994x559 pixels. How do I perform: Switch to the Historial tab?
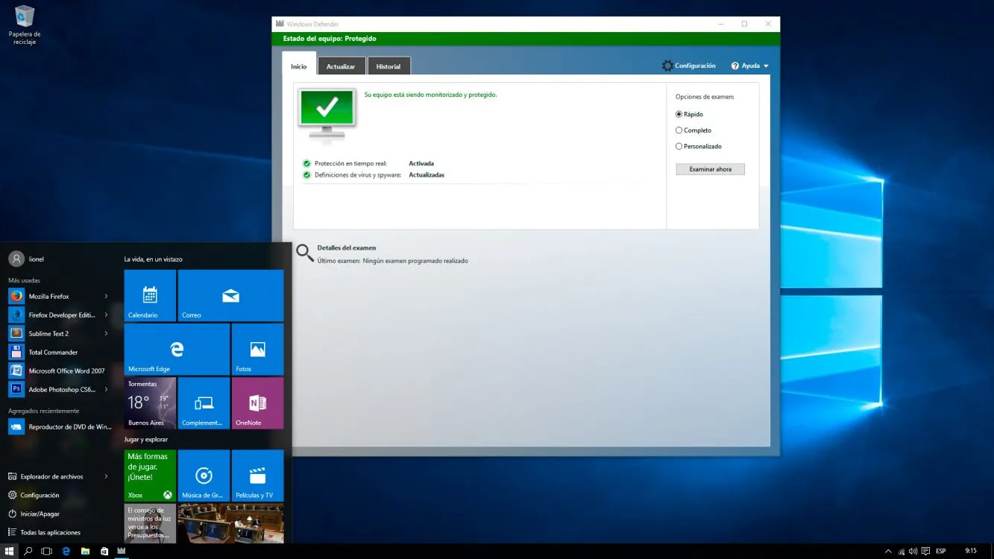point(388,66)
